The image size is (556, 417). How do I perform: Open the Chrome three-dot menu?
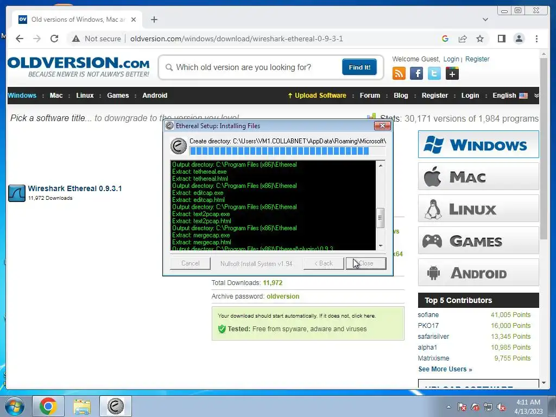(x=536, y=39)
